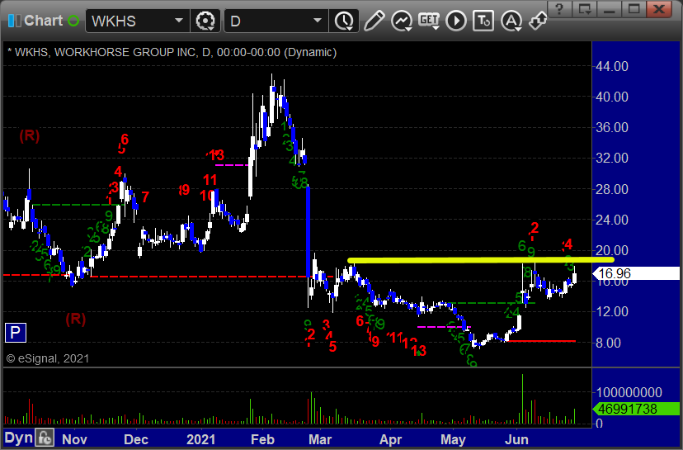683x450 pixels.
Task: Click the P button on chart
Action: click(15, 333)
